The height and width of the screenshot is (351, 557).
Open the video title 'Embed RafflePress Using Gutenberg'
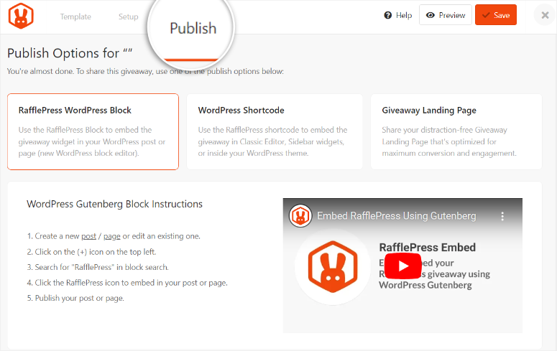coord(397,216)
